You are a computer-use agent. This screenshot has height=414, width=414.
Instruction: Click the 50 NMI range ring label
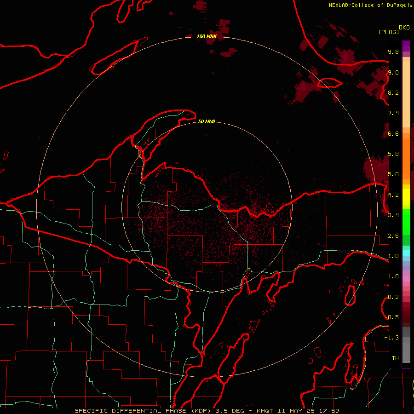pyautogui.click(x=207, y=121)
